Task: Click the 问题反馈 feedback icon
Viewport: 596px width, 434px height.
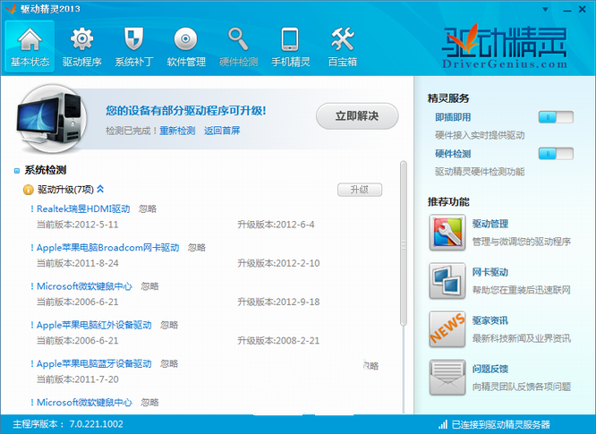Action: tap(447, 376)
